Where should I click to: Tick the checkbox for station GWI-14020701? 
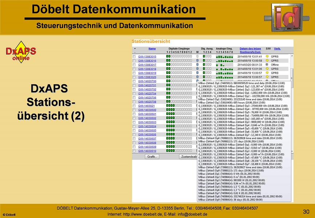(134, 85)
